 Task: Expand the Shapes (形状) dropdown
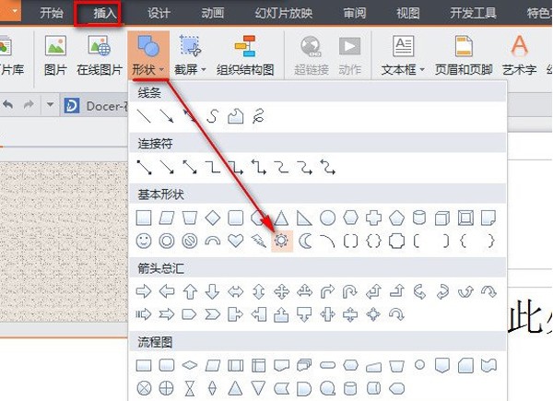coord(147,55)
